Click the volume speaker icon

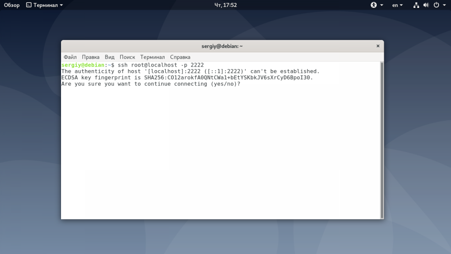(x=426, y=5)
